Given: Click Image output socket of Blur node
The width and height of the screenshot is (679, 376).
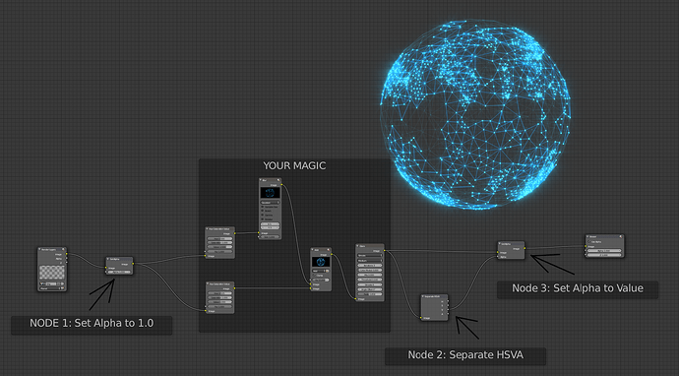Looking at the screenshot, I should click(x=281, y=184).
